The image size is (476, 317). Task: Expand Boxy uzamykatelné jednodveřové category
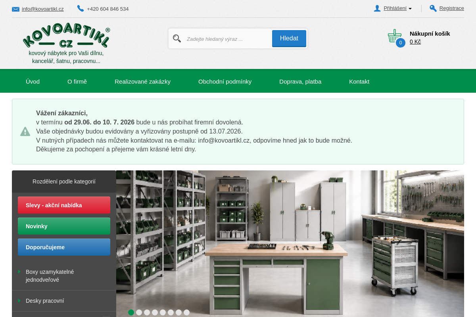pyautogui.click(x=19, y=271)
